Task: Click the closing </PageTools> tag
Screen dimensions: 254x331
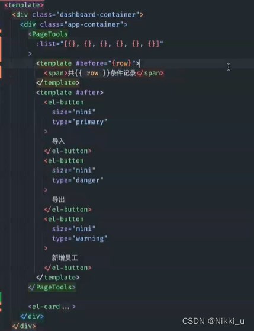Action: point(52,287)
